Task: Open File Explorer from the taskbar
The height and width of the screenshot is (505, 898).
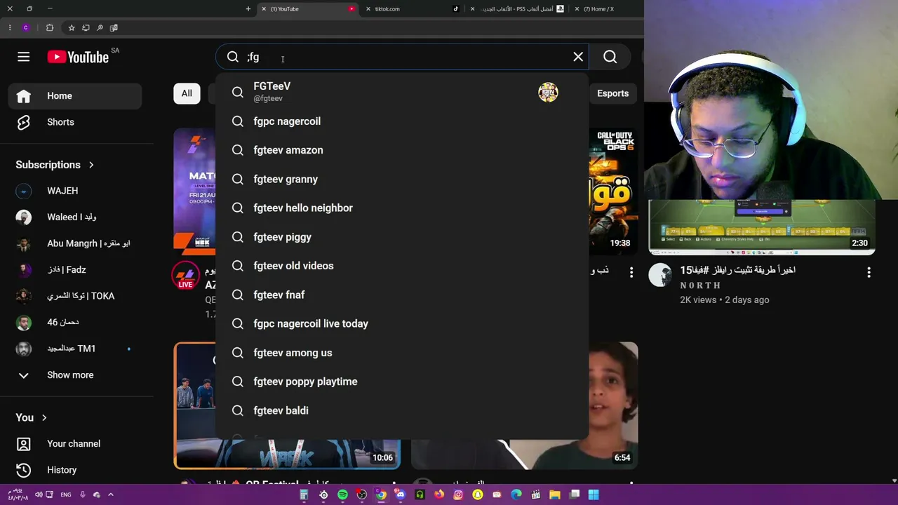Action: click(x=555, y=494)
